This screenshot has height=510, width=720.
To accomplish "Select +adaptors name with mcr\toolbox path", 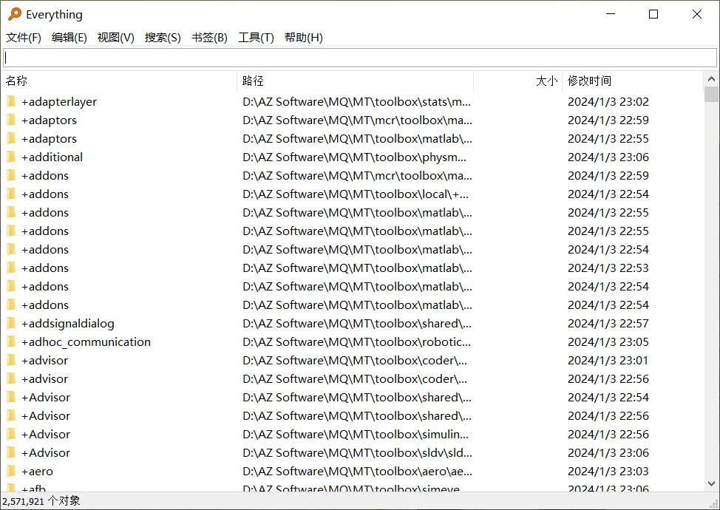I will point(49,120).
